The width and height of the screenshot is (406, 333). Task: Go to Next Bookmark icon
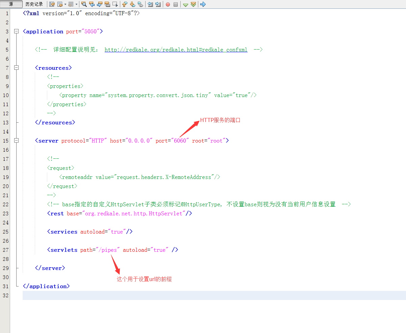coord(132,4)
